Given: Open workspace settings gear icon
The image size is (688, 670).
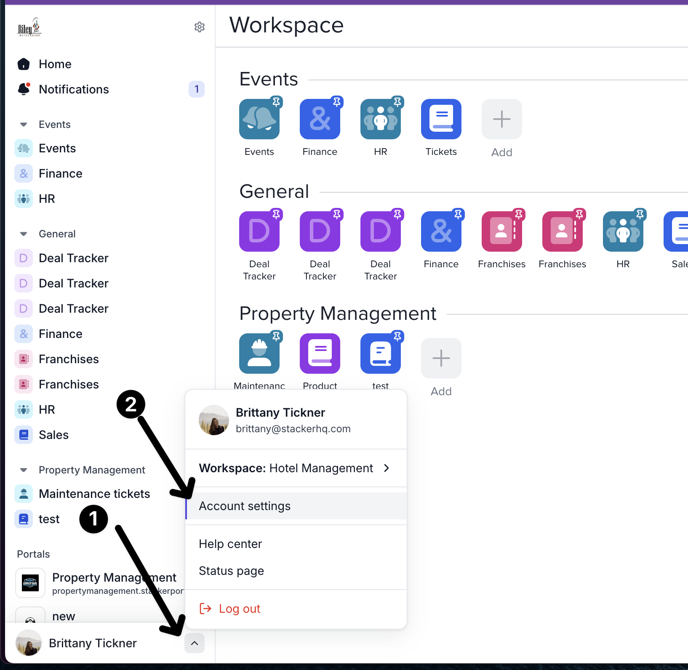Looking at the screenshot, I should pyautogui.click(x=199, y=27).
